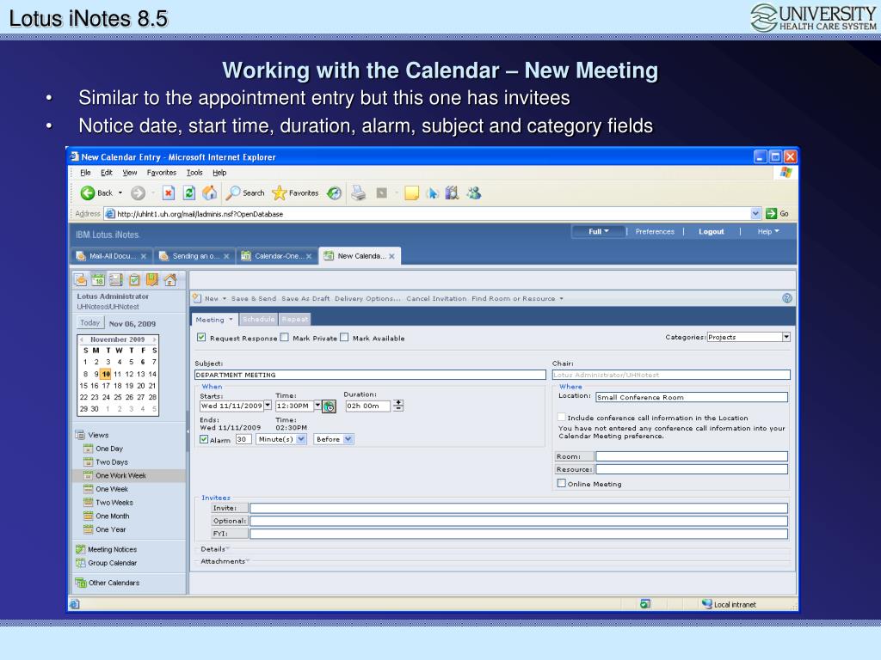This screenshot has width=881, height=660.
Task: Open the start date dropdown
Action: pyautogui.click(x=268, y=406)
